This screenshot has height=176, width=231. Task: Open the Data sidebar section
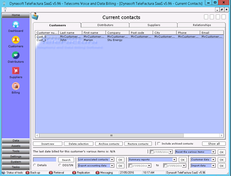click(16, 141)
